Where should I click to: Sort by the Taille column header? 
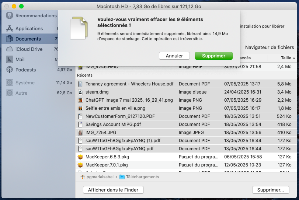[x=288, y=58]
